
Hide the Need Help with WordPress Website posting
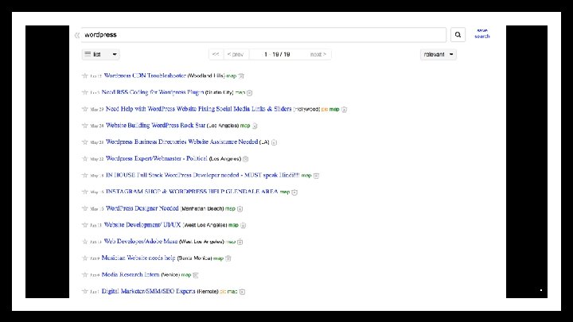coord(344,109)
